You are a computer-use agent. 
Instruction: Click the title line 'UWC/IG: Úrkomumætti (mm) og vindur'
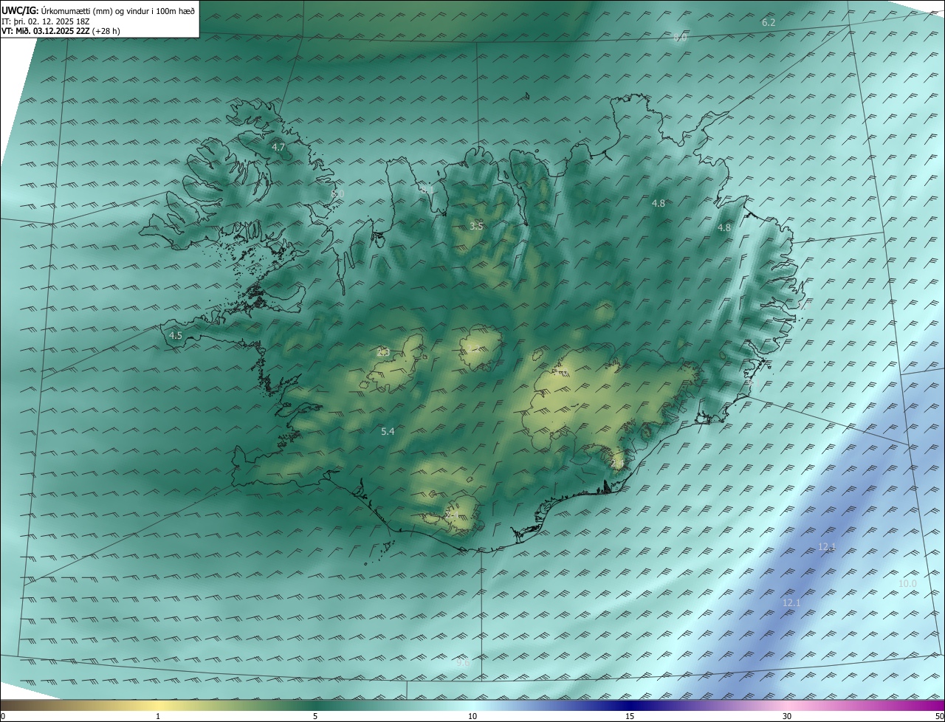98,10
